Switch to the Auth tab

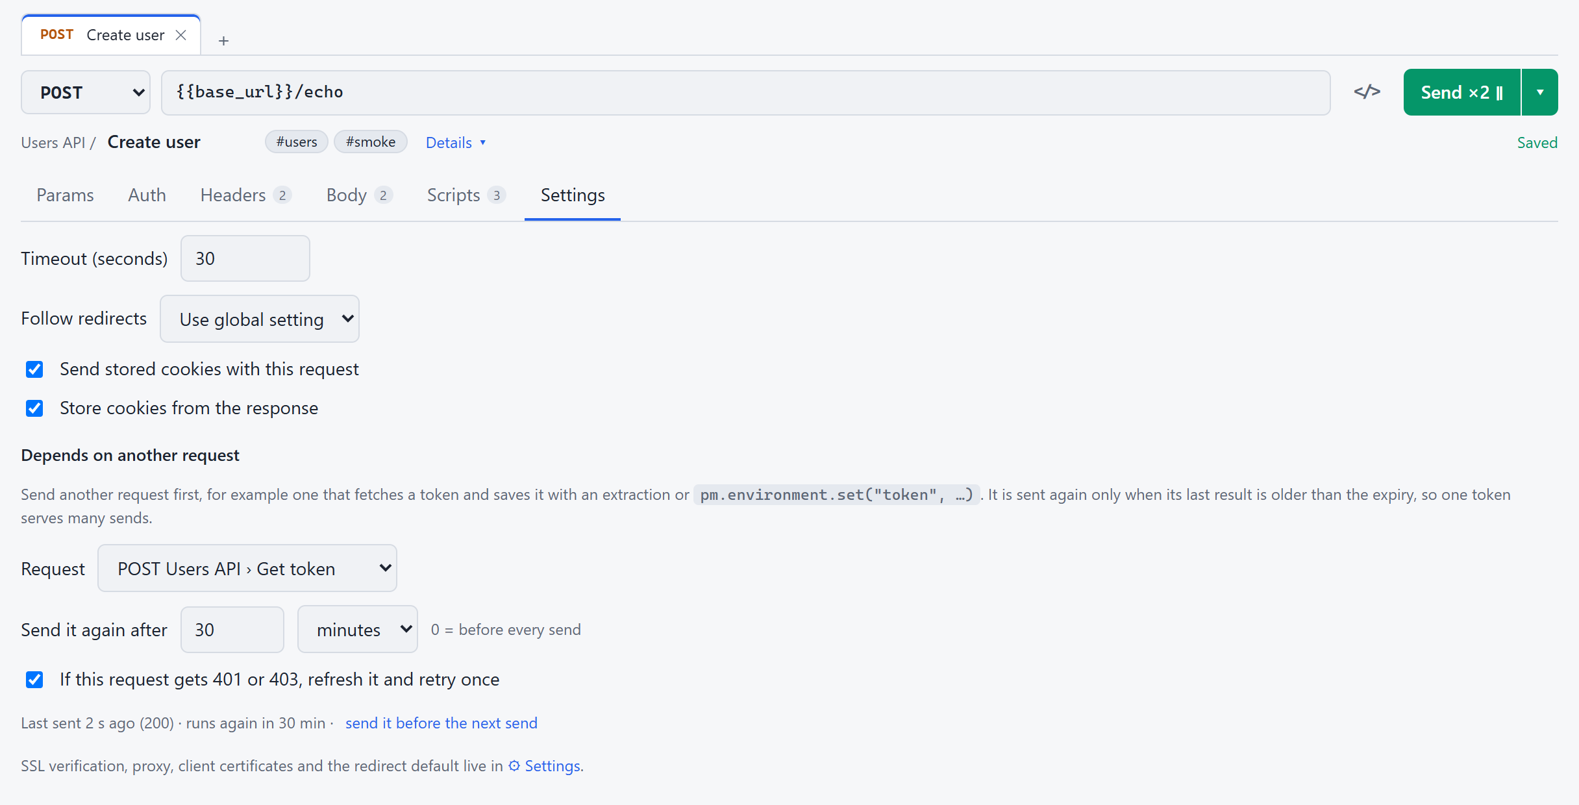(x=147, y=195)
